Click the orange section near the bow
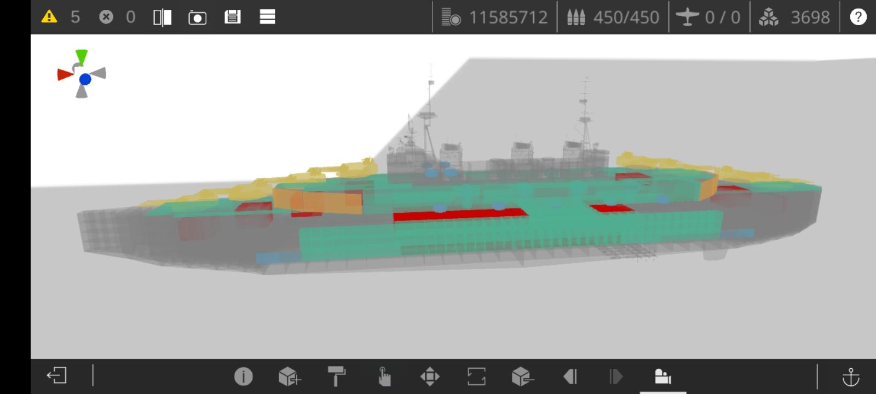This screenshot has height=394, width=876. tap(318, 200)
